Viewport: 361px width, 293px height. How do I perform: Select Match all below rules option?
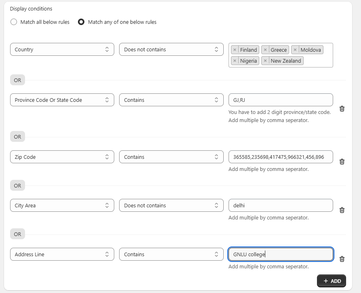14,22
